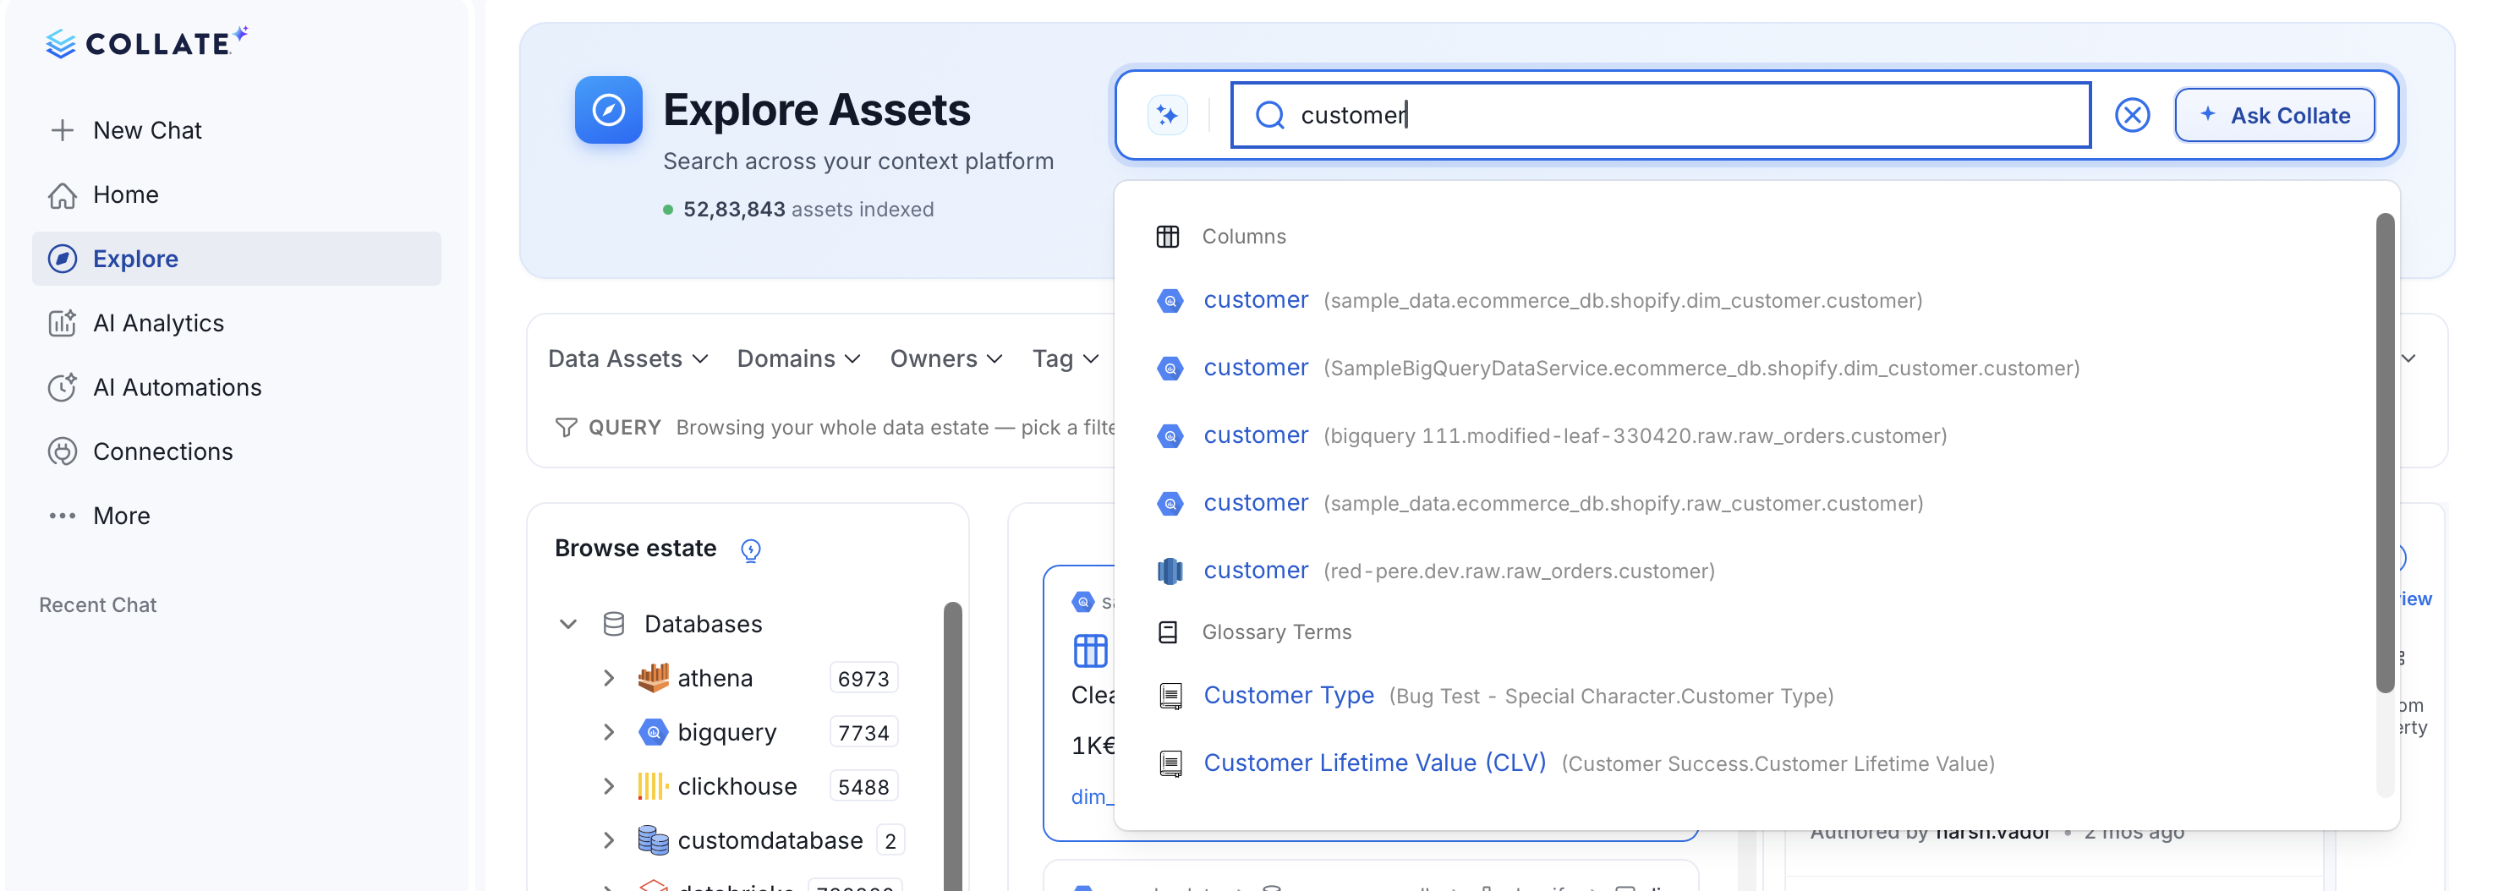Image resolution: width=2493 pixels, height=891 pixels.
Task: Open the Domains filter dropdown
Action: (797, 359)
